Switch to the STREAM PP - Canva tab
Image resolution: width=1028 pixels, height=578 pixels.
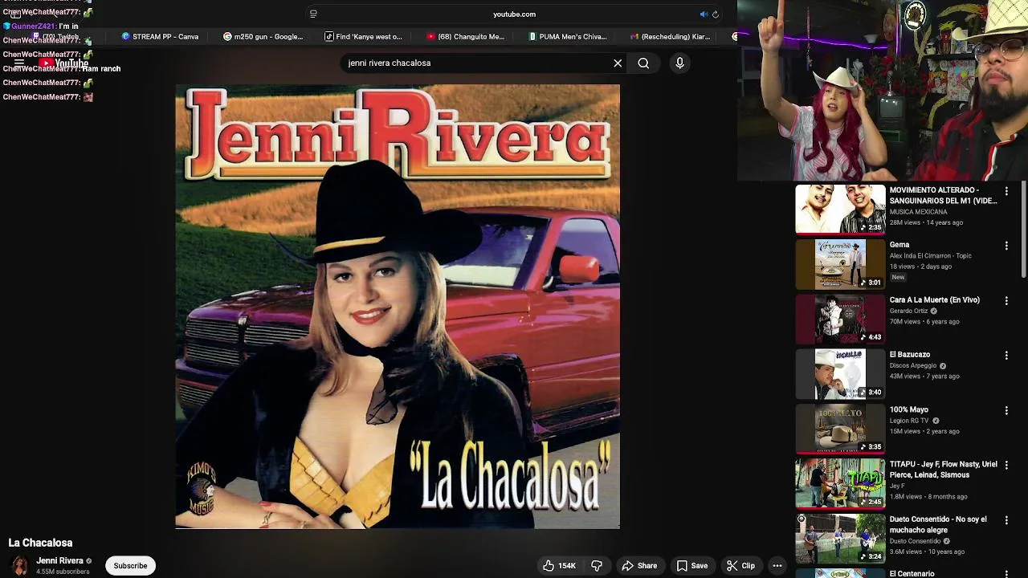point(160,36)
